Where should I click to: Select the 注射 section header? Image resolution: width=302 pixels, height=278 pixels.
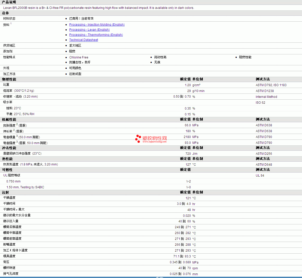coord(5,192)
